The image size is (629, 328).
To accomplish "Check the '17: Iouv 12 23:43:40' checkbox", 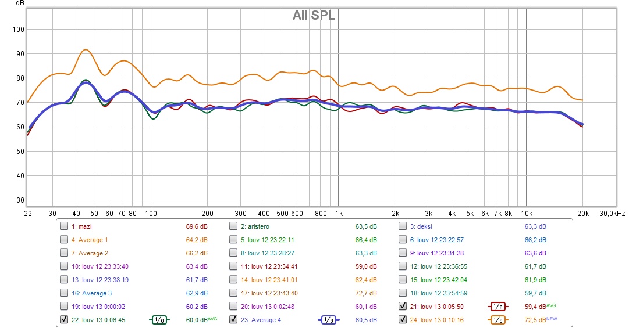I will 233,293.
